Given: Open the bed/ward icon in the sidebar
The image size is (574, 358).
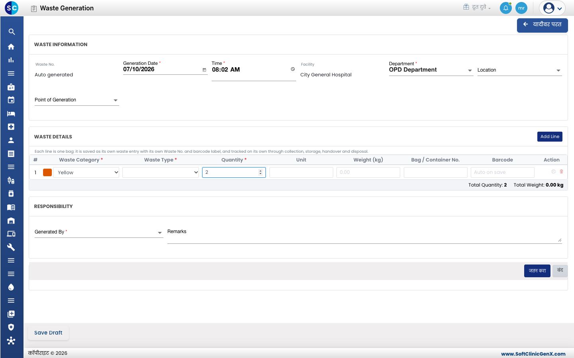Looking at the screenshot, I should click(11, 114).
